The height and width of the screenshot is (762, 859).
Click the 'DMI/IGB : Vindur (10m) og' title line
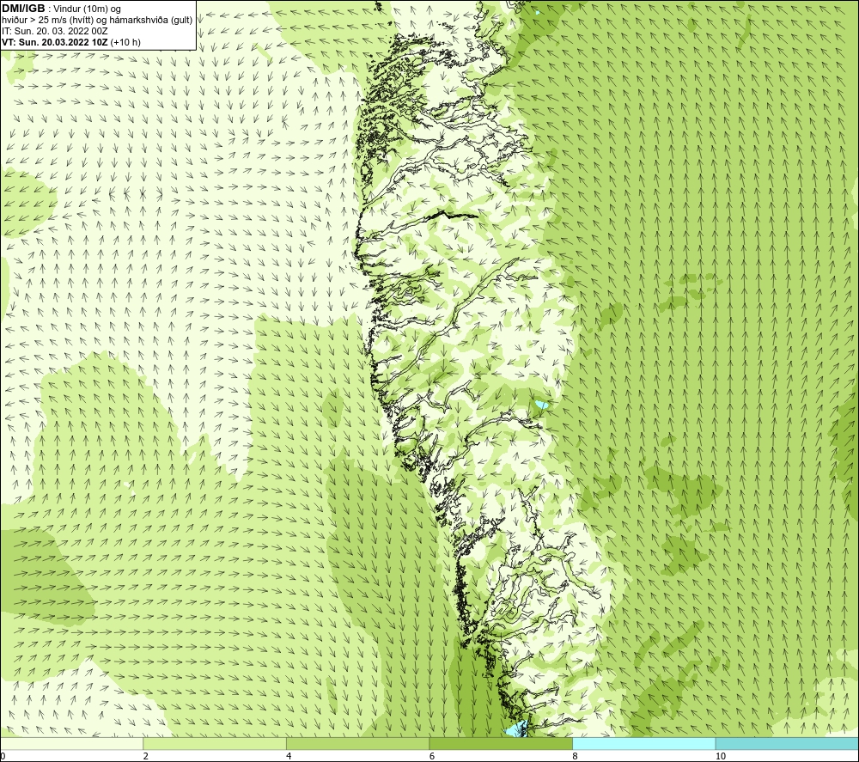pyautogui.click(x=61, y=9)
